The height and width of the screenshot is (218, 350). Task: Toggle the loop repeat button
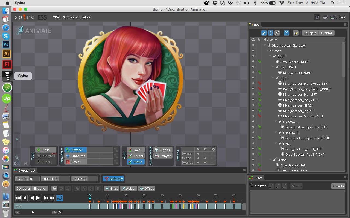click(x=60, y=198)
